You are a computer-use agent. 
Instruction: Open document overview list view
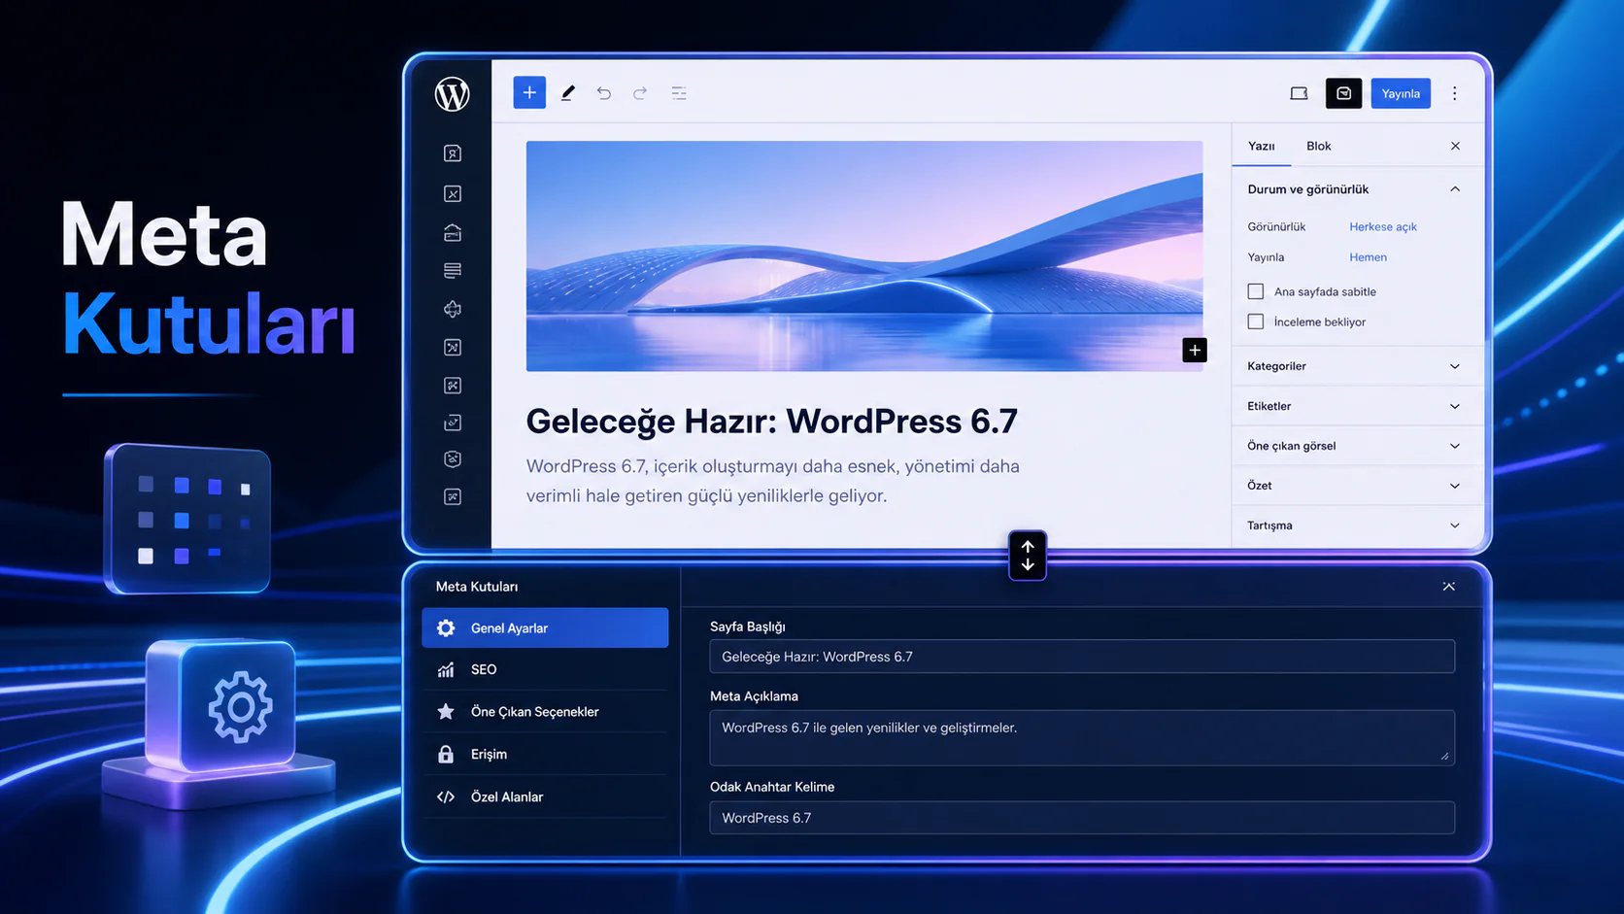pyautogui.click(x=679, y=93)
